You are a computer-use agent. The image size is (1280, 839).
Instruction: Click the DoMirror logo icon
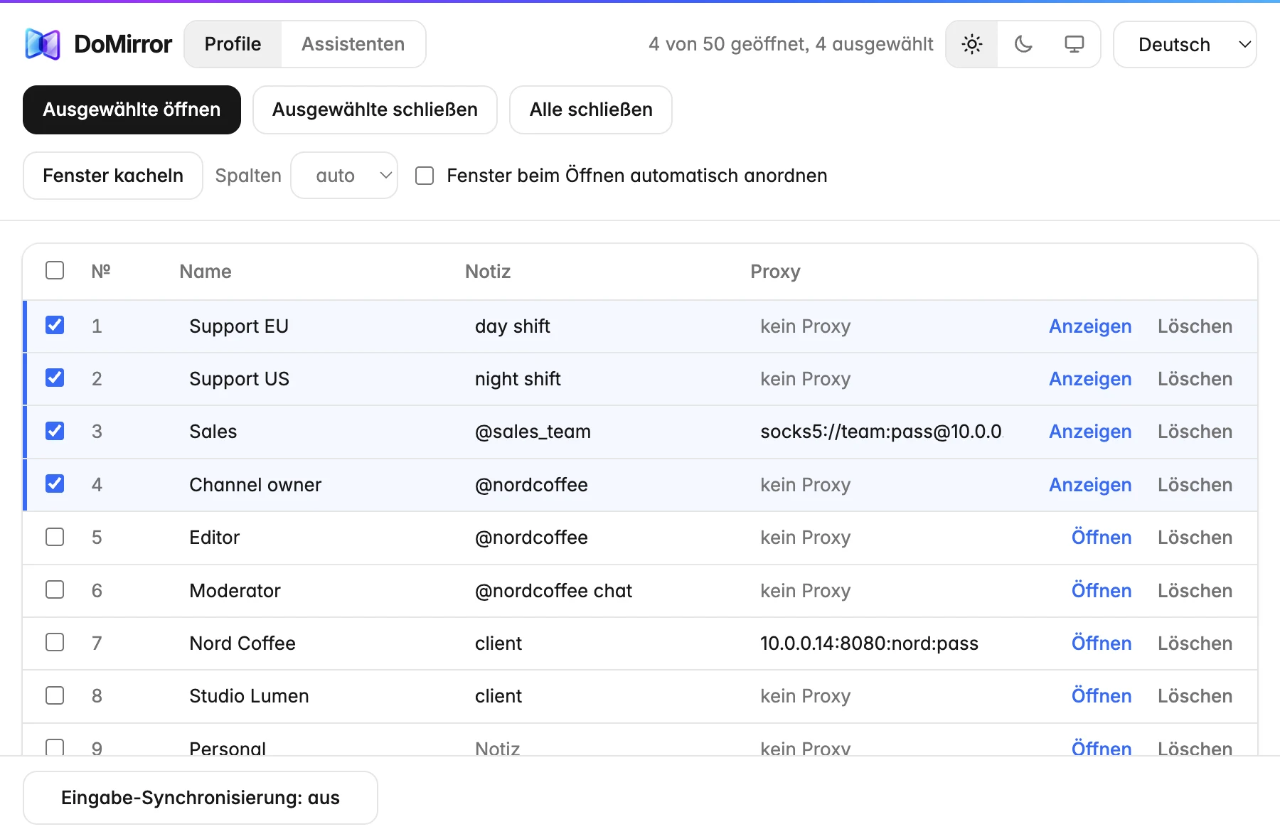(x=43, y=44)
